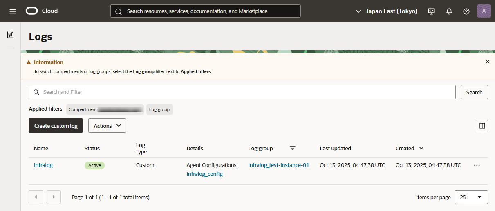Click the sidebar metrics chart icon
The width and height of the screenshot is (495, 211).
[10, 35]
